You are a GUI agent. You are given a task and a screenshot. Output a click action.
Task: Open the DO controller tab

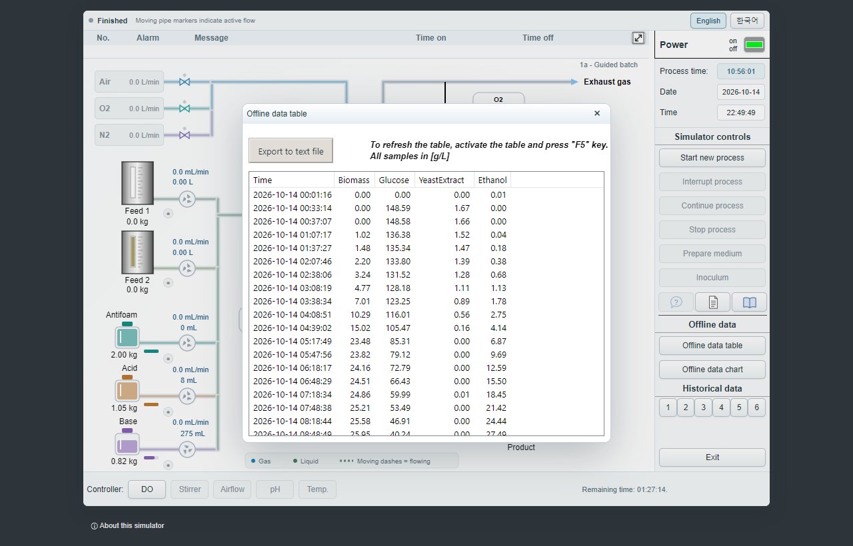point(147,489)
